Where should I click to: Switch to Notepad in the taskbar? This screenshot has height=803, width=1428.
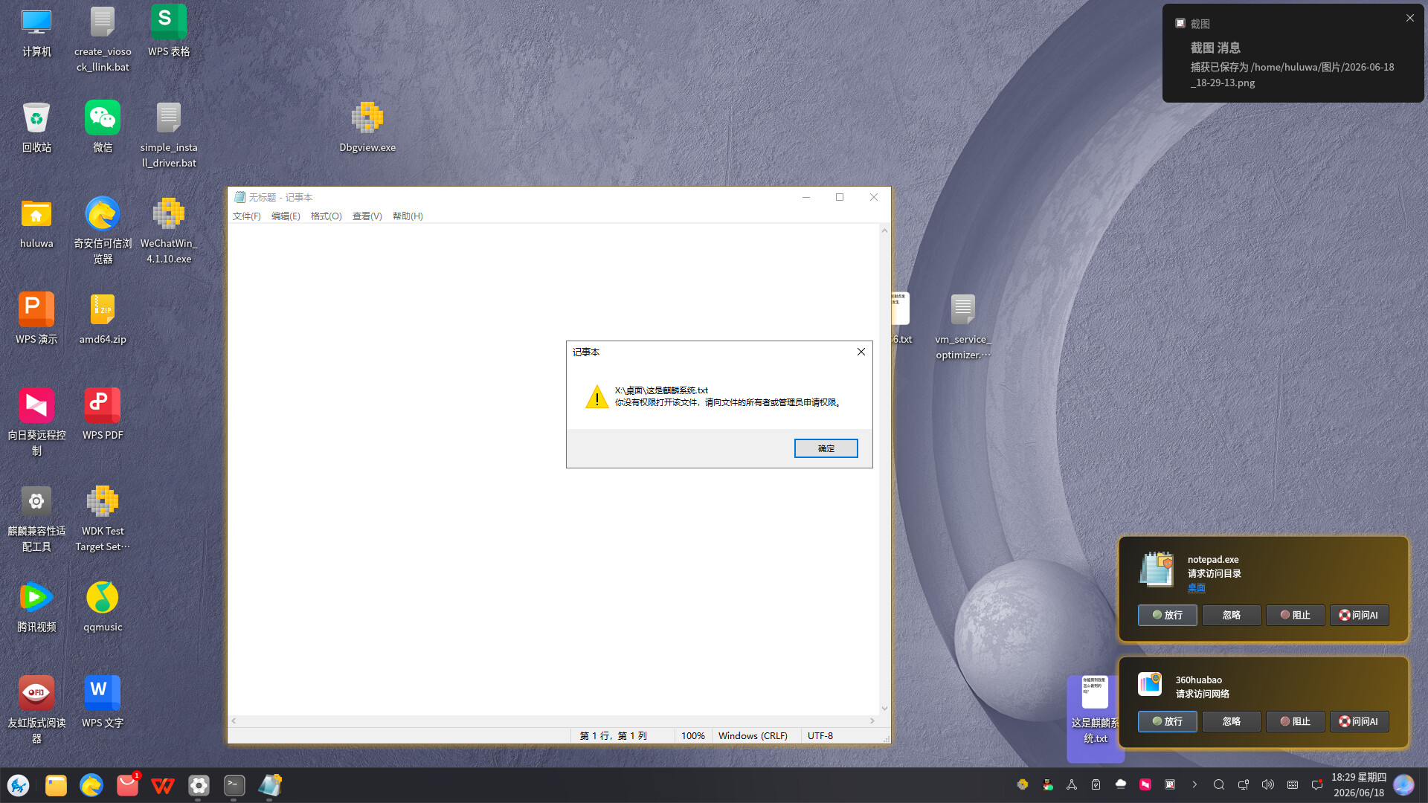pyautogui.click(x=270, y=785)
